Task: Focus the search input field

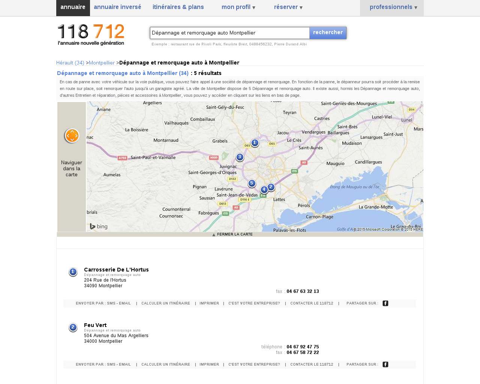Action: (230, 33)
